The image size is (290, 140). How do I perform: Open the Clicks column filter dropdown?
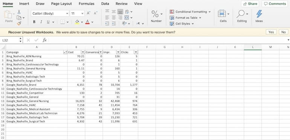pos(136,52)
